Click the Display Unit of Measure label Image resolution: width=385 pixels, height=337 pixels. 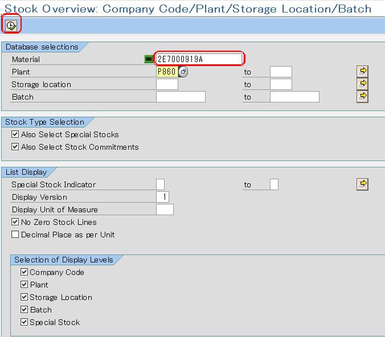[x=55, y=209]
